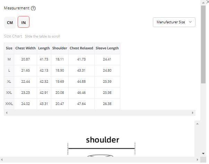Screen dimensions: 209x164
Task: Click the Chest Relaxed column header
Action: click(x=81, y=48)
